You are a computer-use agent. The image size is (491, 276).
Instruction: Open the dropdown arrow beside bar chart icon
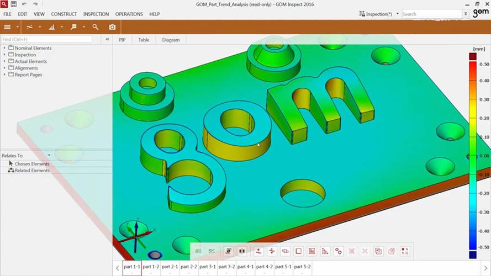62,27
